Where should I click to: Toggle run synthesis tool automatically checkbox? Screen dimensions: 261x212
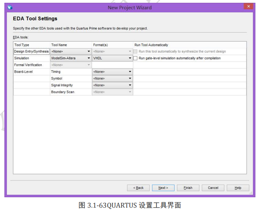135,52
